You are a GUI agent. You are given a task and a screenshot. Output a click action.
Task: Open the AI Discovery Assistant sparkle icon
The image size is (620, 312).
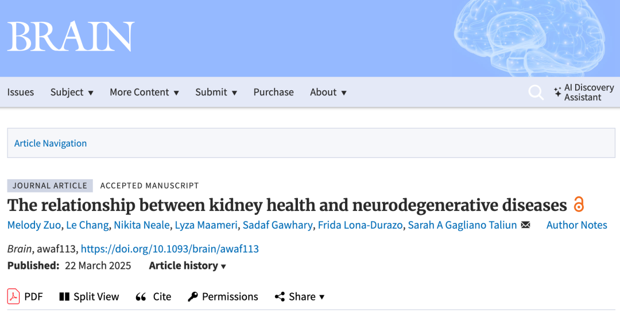point(557,93)
